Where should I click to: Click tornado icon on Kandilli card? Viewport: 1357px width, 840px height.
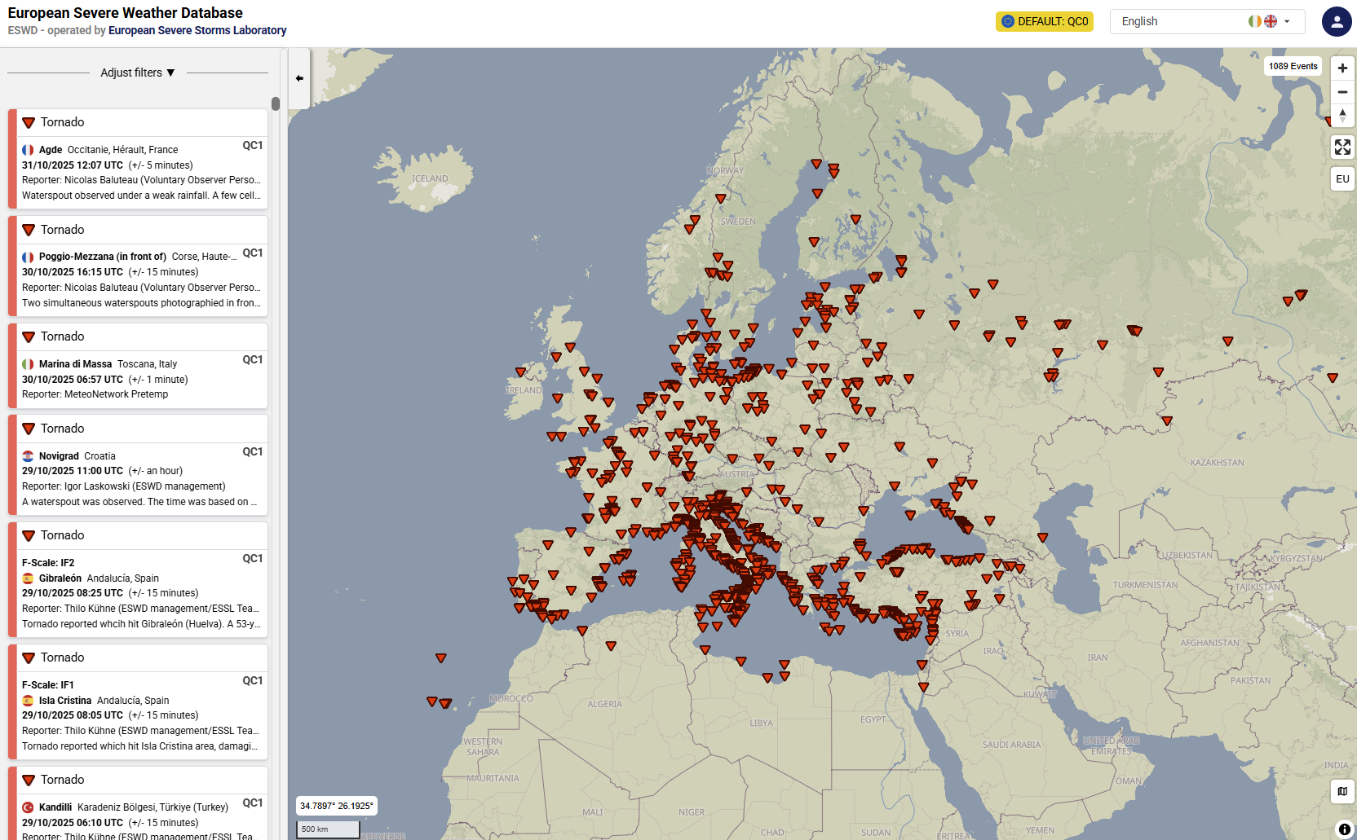[29, 781]
